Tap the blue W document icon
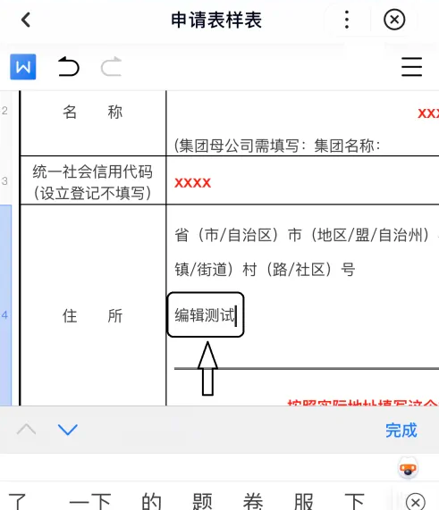439x510 pixels. pyautogui.click(x=23, y=67)
